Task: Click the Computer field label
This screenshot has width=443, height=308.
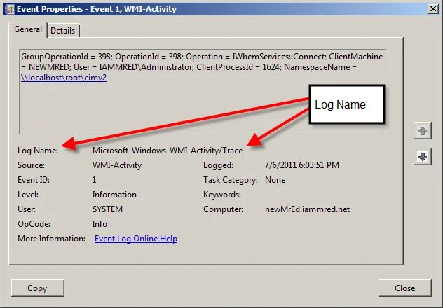Action: [x=223, y=209]
